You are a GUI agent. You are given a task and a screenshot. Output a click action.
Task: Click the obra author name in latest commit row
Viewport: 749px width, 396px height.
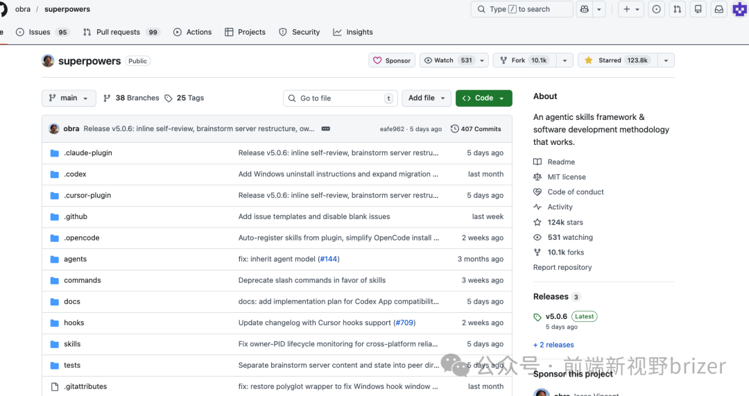point(71,129)
